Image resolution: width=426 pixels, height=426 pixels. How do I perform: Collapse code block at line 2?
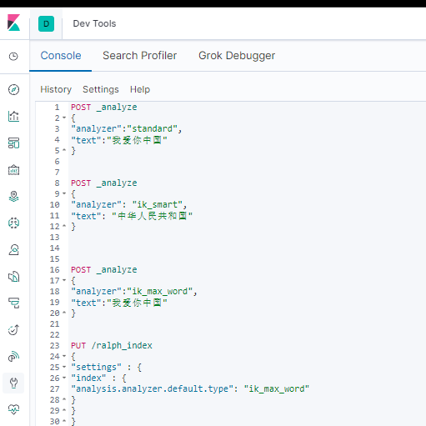[x=64, y=118]
